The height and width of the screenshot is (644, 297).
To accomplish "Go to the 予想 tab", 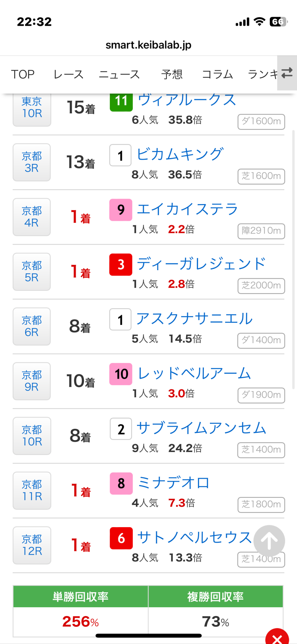I will tap(172, 74).
